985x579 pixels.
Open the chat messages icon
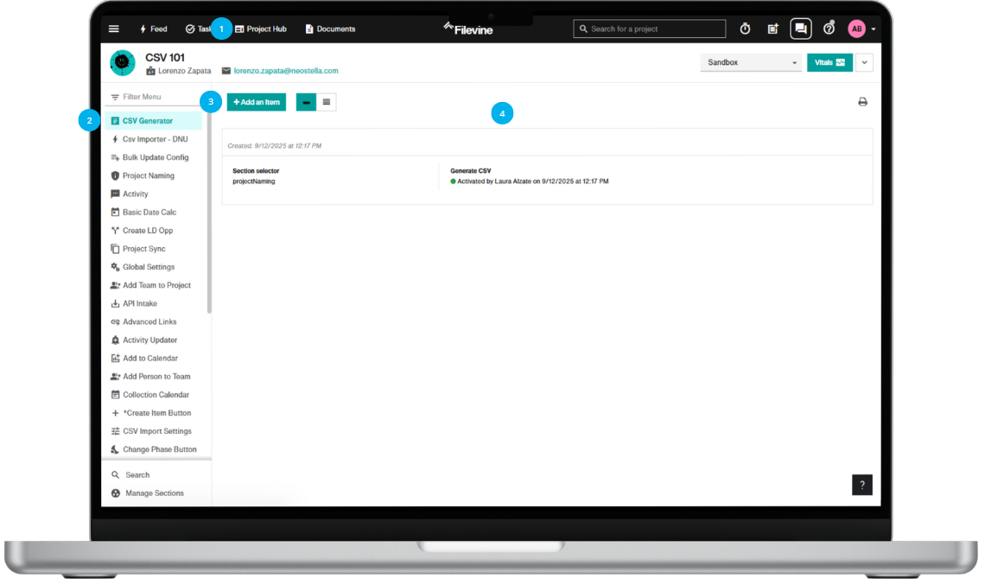coord(800,29)
